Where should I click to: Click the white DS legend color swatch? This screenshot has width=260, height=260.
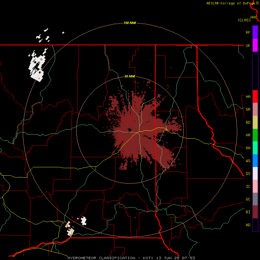(255, 173)
